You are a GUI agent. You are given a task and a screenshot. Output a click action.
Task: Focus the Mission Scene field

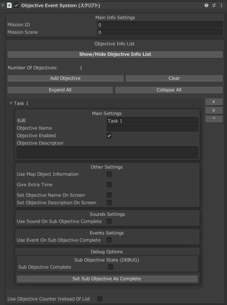(160, 33)
